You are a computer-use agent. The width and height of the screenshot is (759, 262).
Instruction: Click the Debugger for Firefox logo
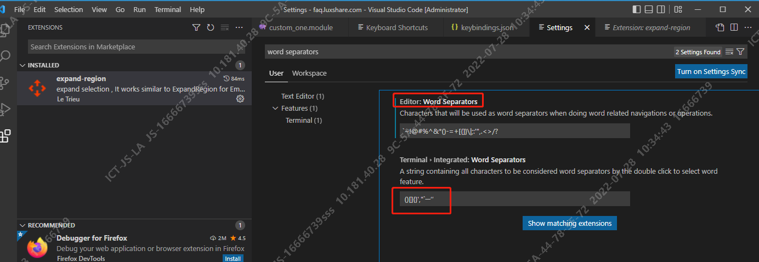click(37, 248)
